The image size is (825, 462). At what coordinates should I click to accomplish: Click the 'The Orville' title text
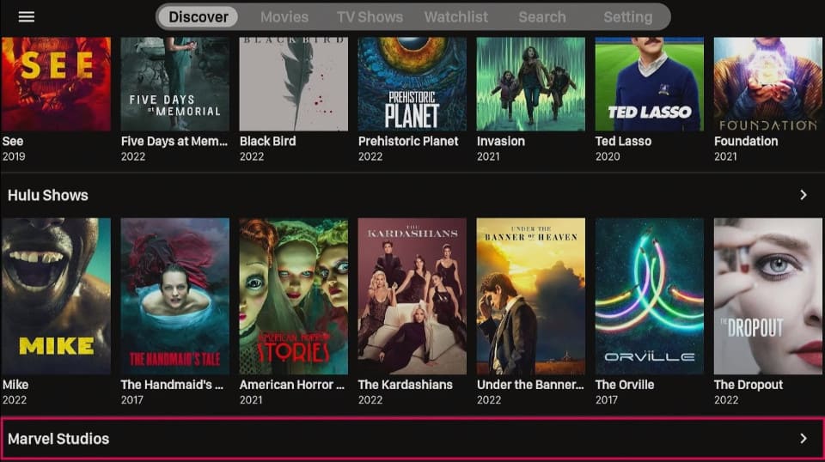(x=625, y=384)
